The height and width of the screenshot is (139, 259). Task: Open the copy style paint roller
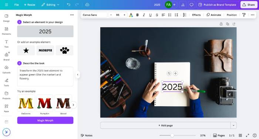[244, 15]
